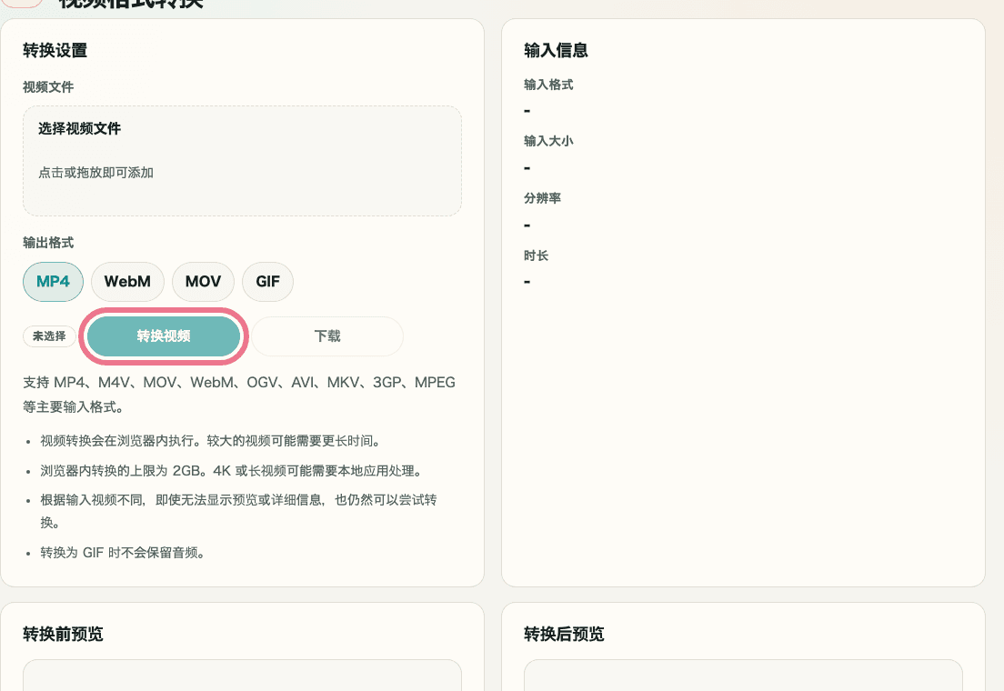Click the 下载 download button
This screenshot has width=1004, height=691.
click(327, 335)
